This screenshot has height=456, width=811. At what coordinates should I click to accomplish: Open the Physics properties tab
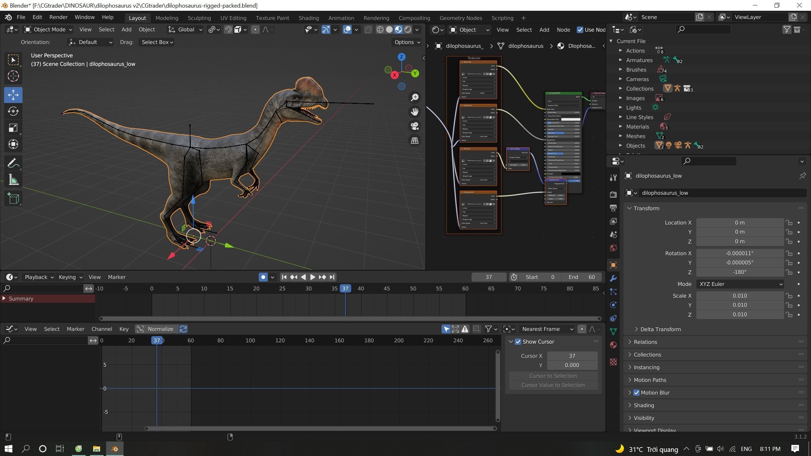[x=613, y=305]
